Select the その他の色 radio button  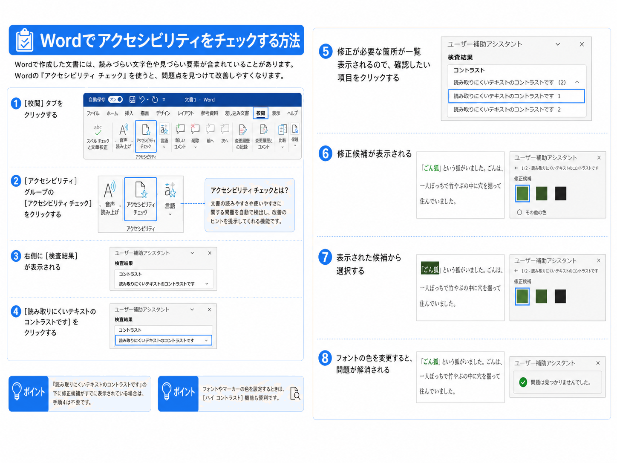519,212
